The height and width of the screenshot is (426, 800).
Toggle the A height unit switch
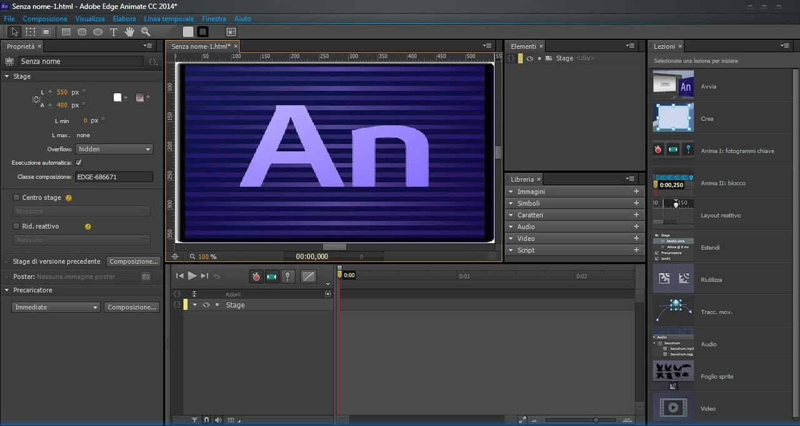point(84,105)
